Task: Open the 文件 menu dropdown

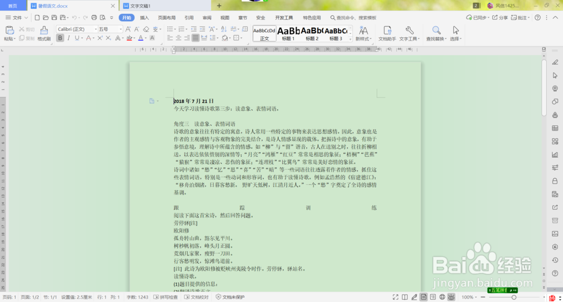Action: point(16,17)
